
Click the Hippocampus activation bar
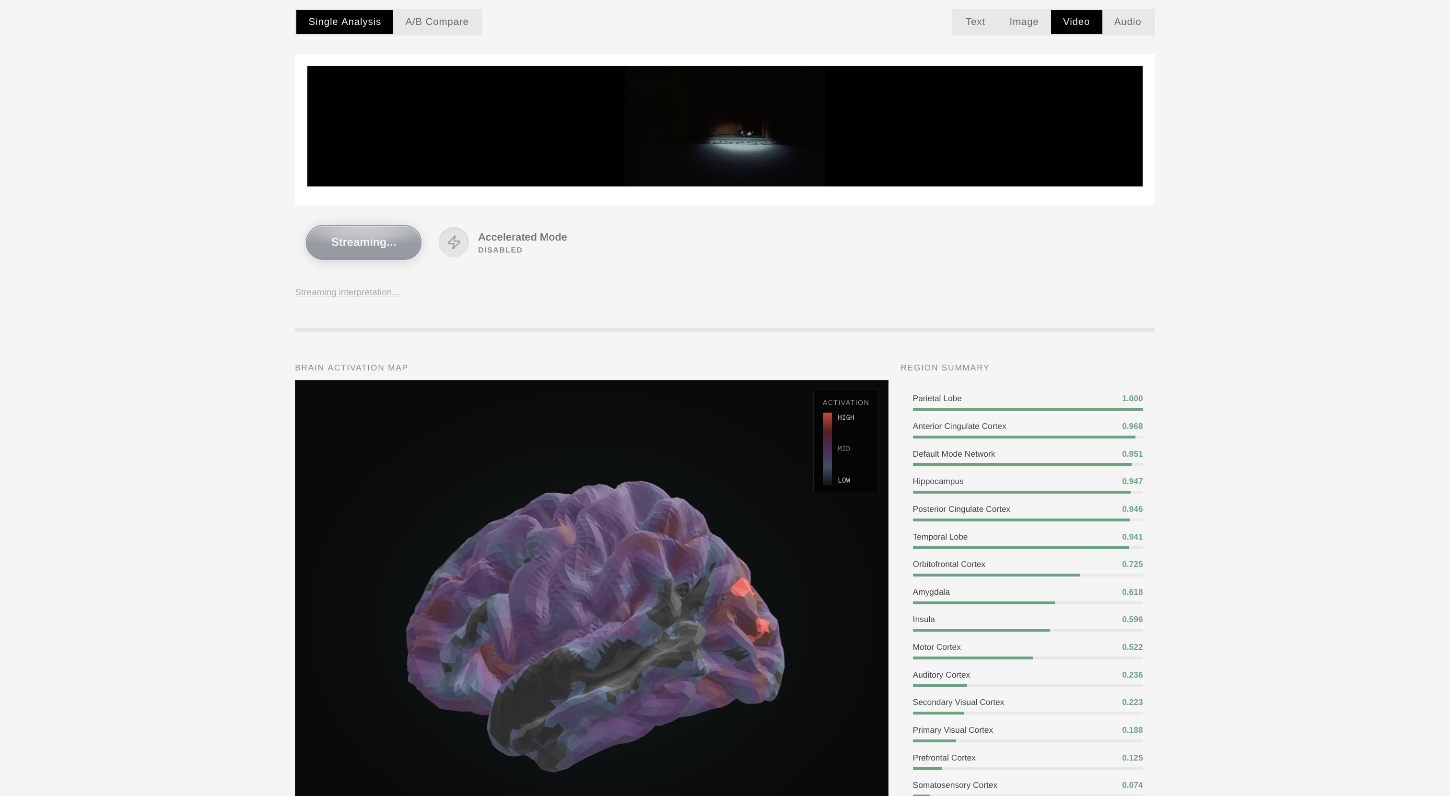point(1021,492)
